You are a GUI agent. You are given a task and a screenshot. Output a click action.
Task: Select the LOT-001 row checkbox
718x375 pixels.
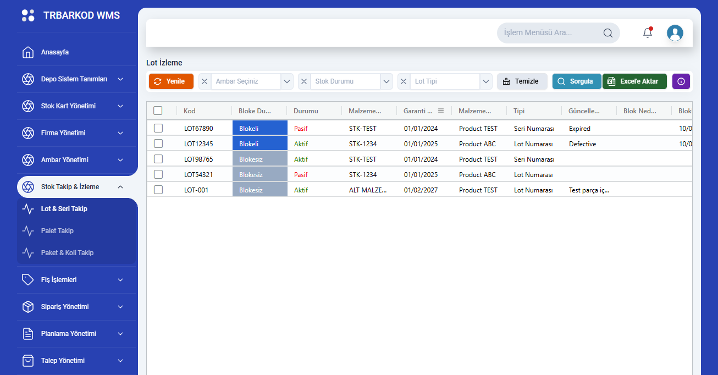[x=158, y=190]
